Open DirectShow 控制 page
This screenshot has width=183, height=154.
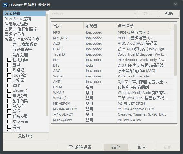click(18, 19)
